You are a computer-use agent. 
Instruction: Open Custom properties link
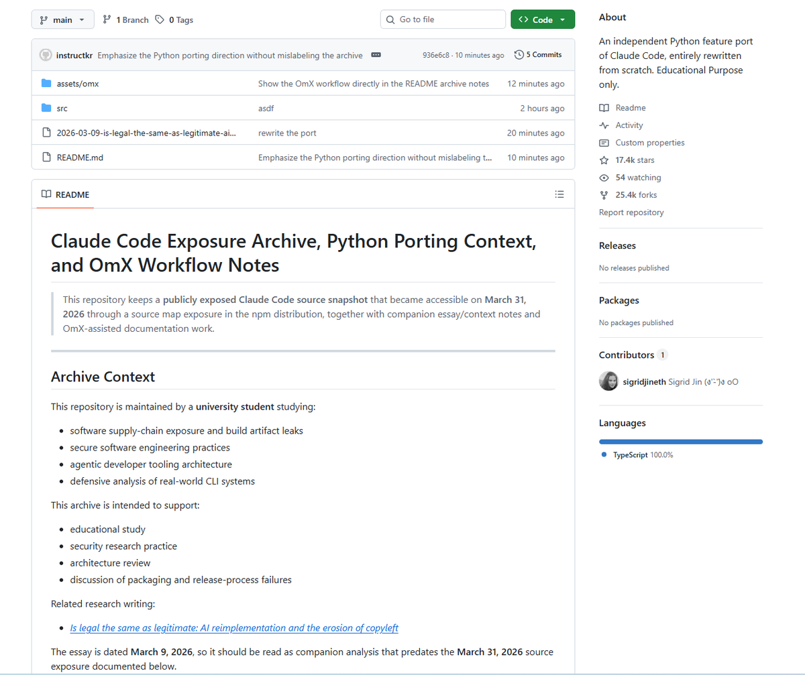[650, 143]
